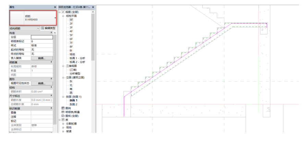
Task: Expand the 分割轮廓 family node
Action: pyautogui.click(x=63, y=124)
